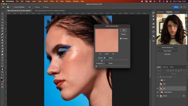The width and height of the screenshot is (188, 106).
Task: Switch to the Channels tab
Action: [x=165, y=67]
